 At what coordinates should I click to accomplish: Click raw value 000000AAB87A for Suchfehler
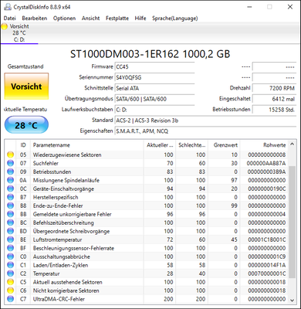point(266,163)
